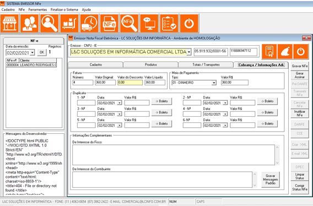Click the Valor Líquido field
Screen dimensions: 313x206
coord(155,83)
